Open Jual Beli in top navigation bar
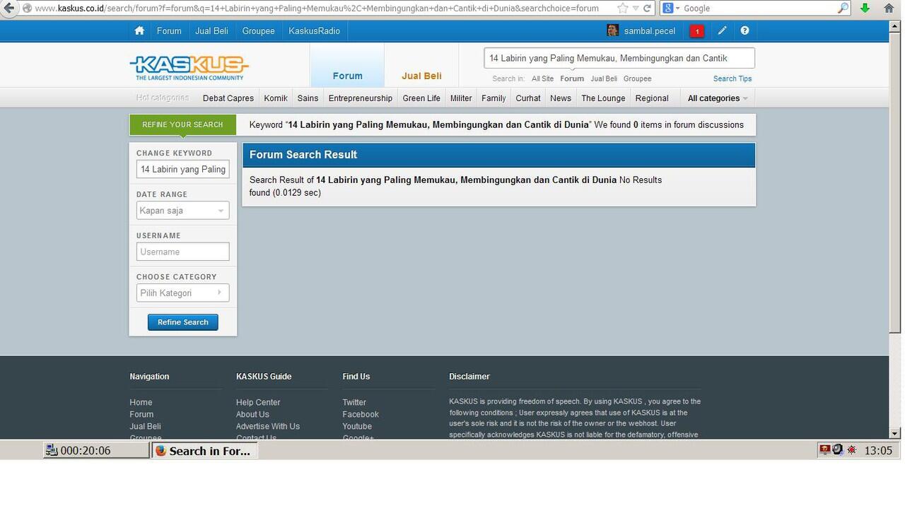The height and width of the screenshot is (511, 905). pyautogui.click(x=211, y=31)
